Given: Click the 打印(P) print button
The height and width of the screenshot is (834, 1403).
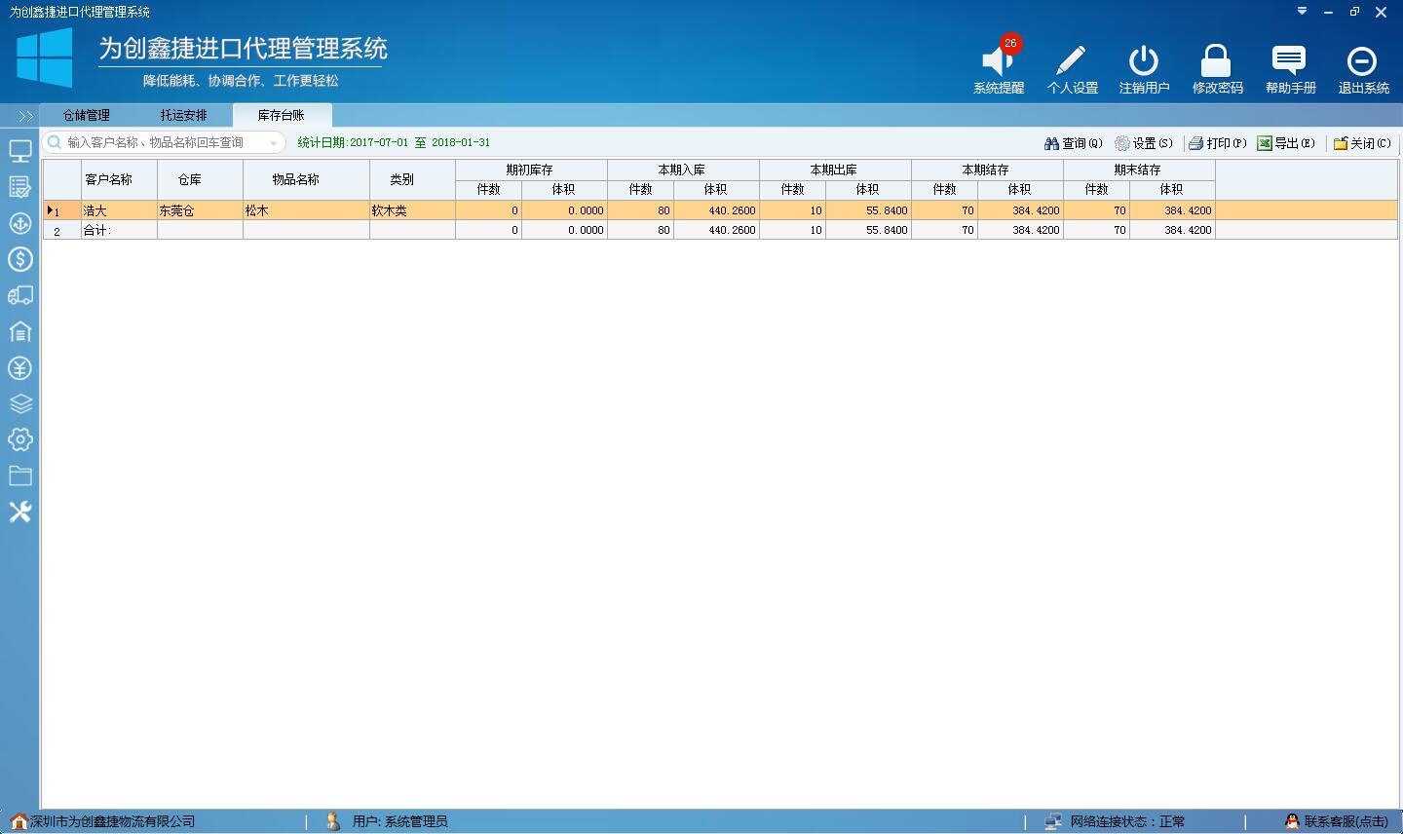Looking at the screenshot, I should click(x=1218, y=143).
